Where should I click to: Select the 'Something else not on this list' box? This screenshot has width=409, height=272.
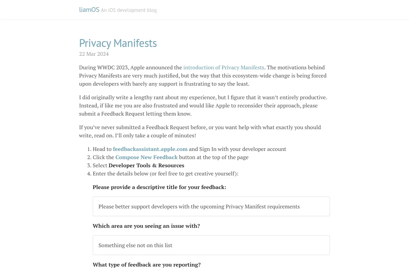coord(211,245)
